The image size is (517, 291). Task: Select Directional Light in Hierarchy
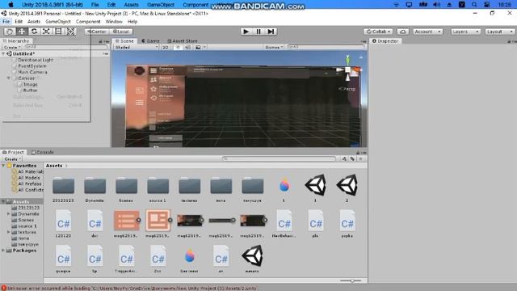click(36, 60)
